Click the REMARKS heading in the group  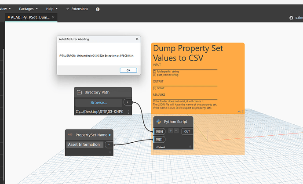159,95
